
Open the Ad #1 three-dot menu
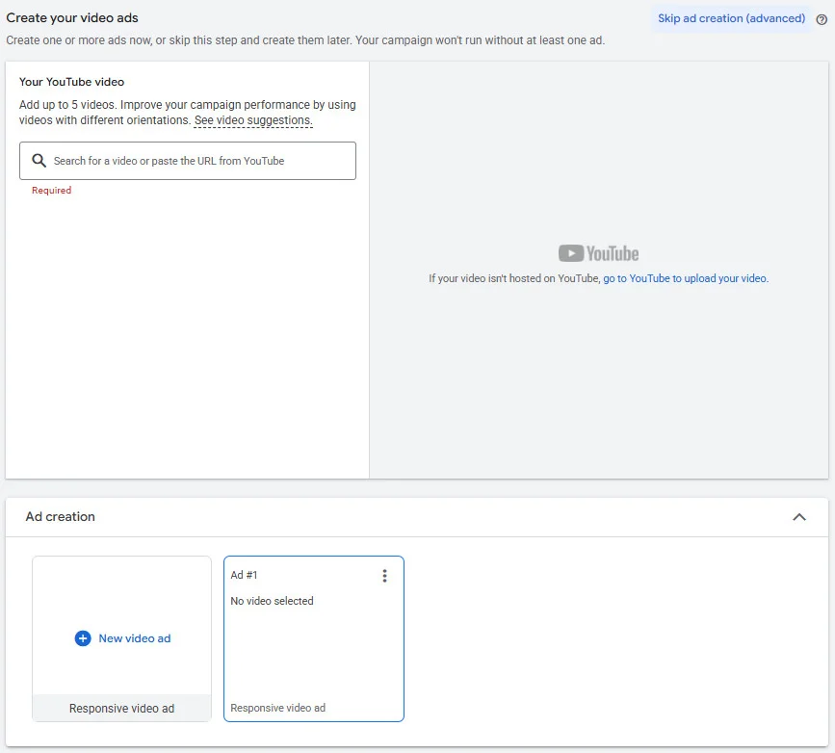click(x=384, y=576)
